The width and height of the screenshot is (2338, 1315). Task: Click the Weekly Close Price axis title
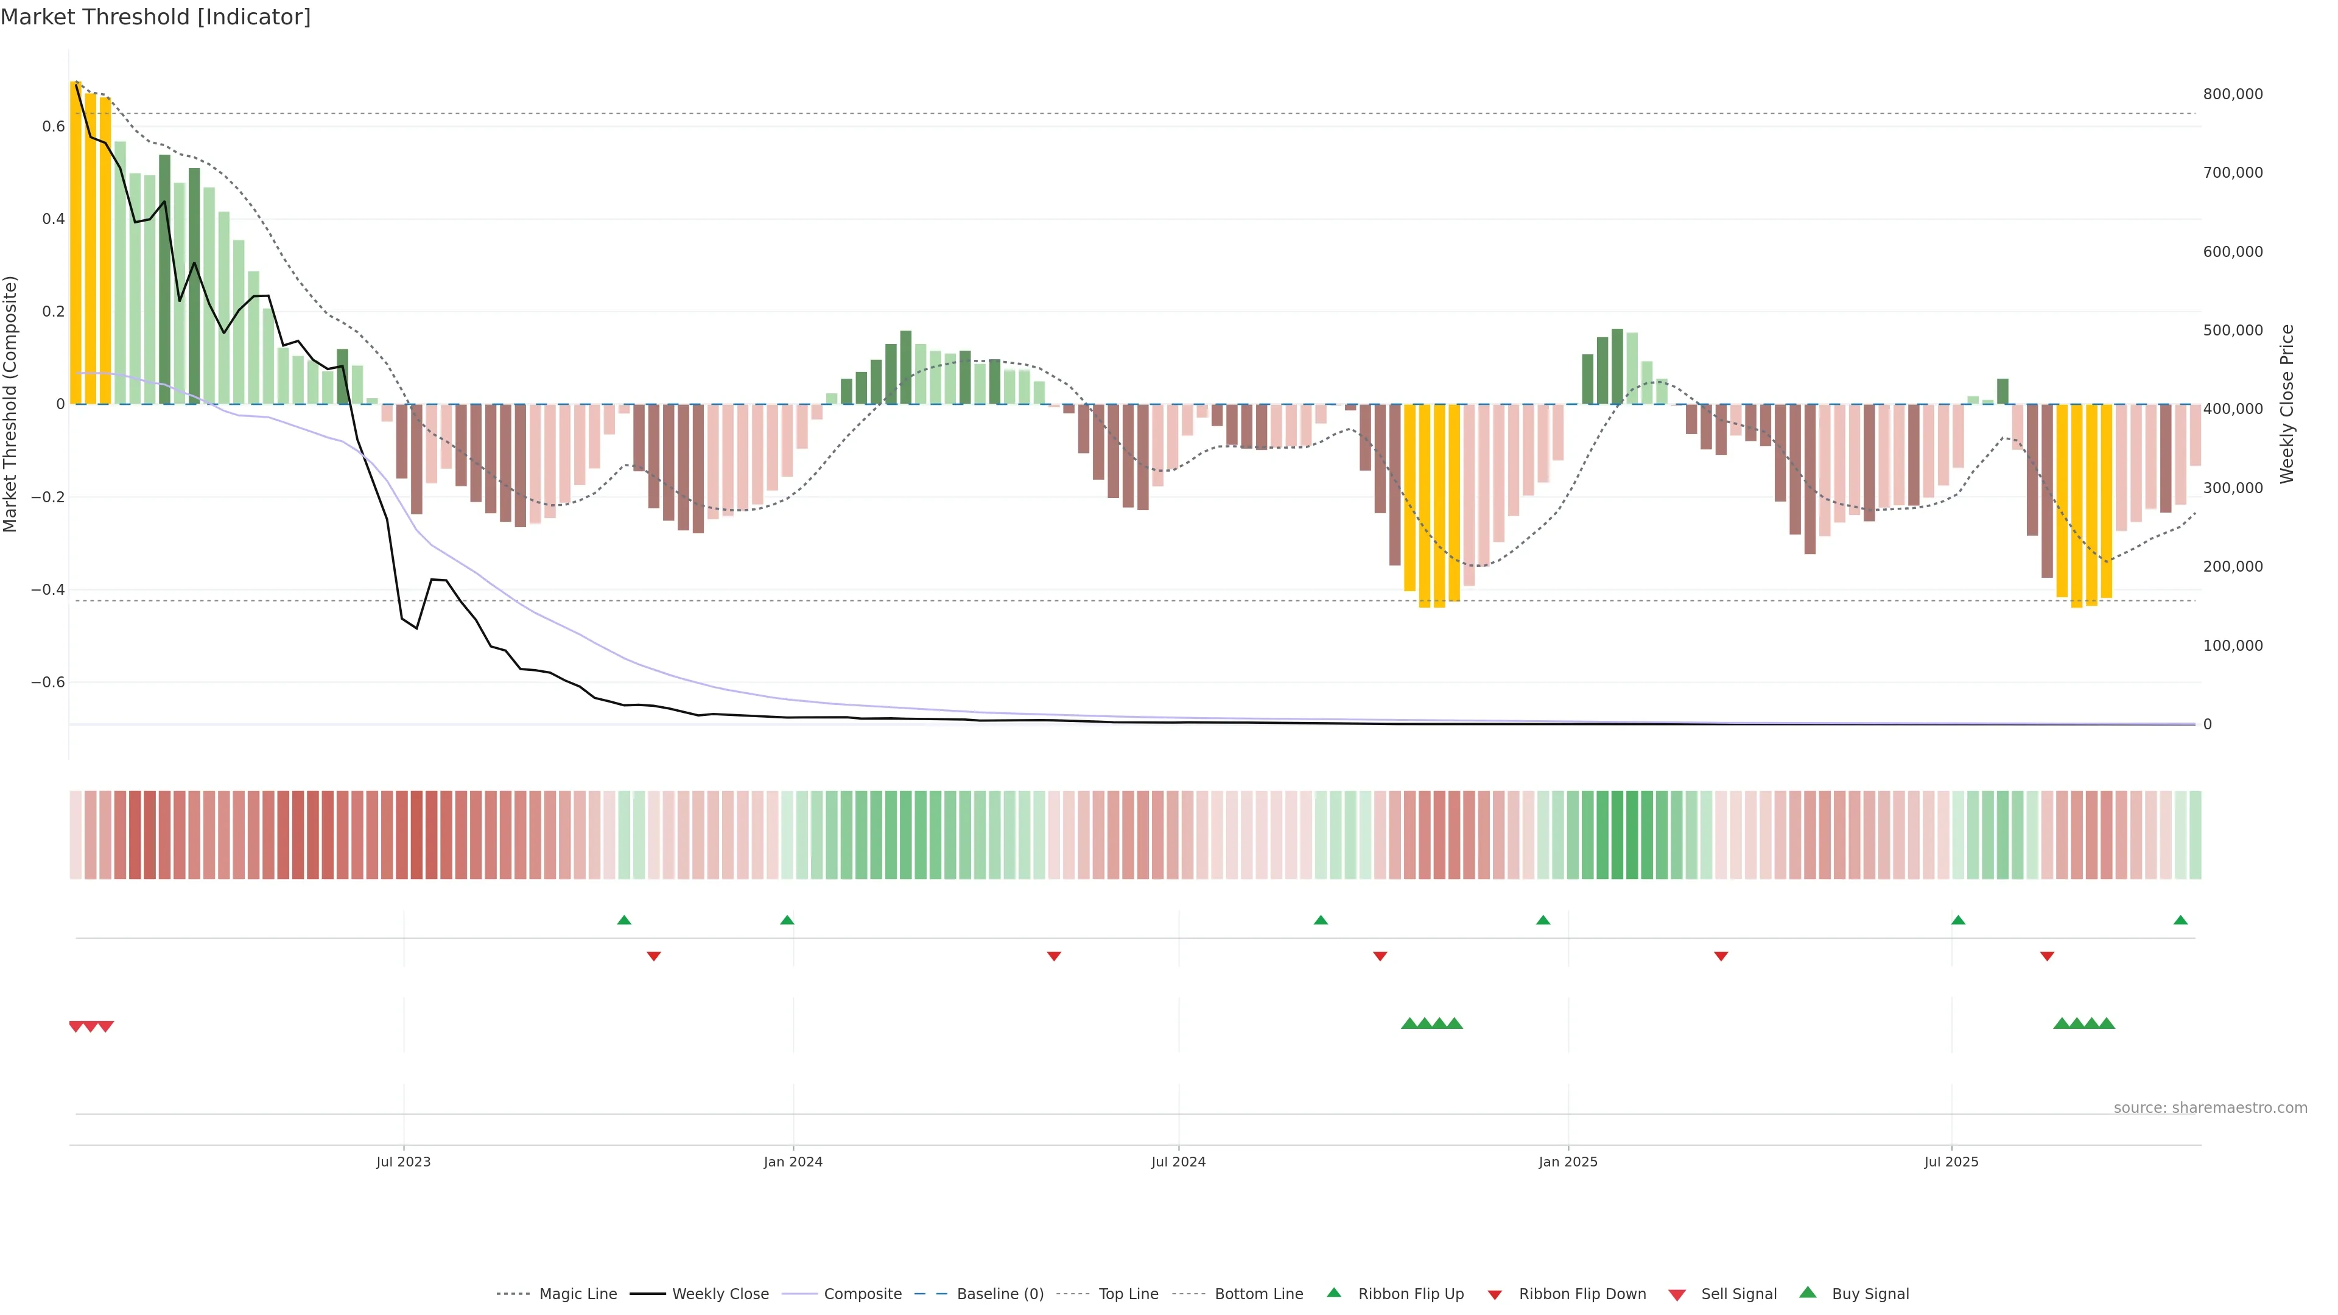[2286, 404]
